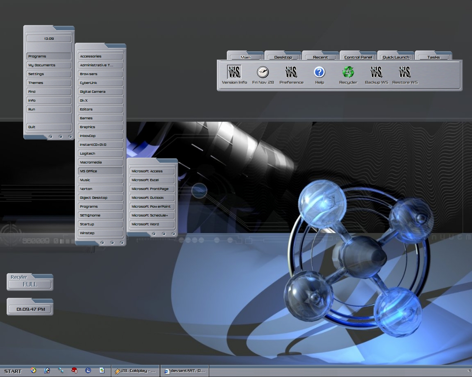Open the blue Help question mark icon

click(x=319, y=72)
